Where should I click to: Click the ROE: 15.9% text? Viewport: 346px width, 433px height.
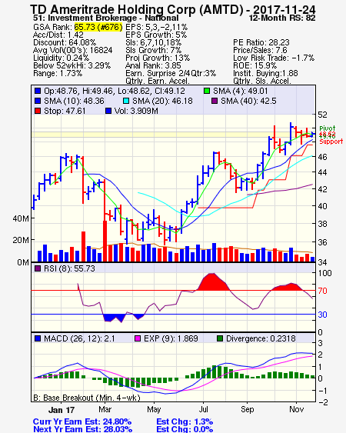[x=255, y=65]
